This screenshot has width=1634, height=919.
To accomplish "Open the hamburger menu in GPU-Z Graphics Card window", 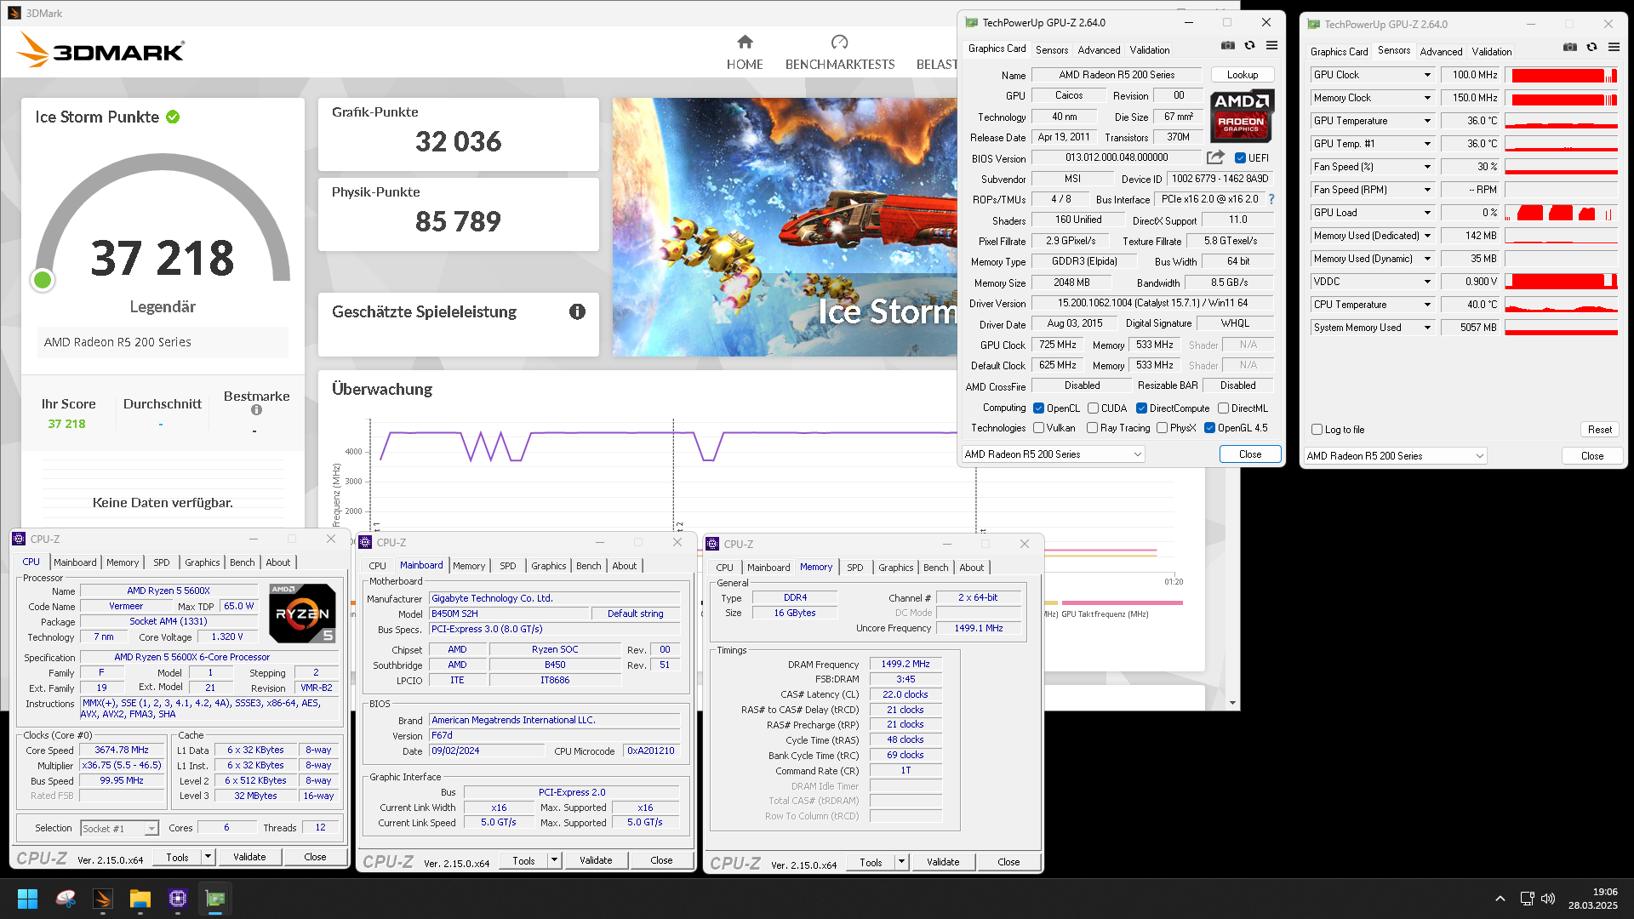I will pos(1271,45).
